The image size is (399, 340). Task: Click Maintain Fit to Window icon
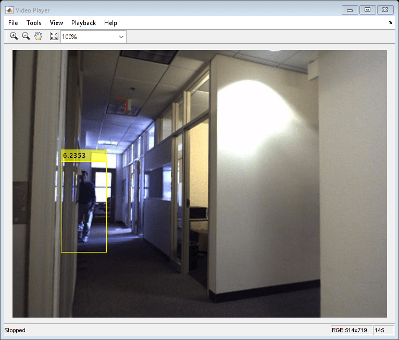[x=54, y=36]
